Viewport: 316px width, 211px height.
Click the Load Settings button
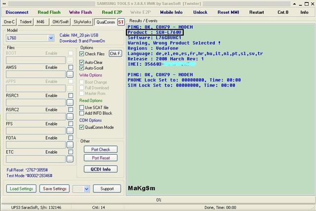click(x=21, y=189)
